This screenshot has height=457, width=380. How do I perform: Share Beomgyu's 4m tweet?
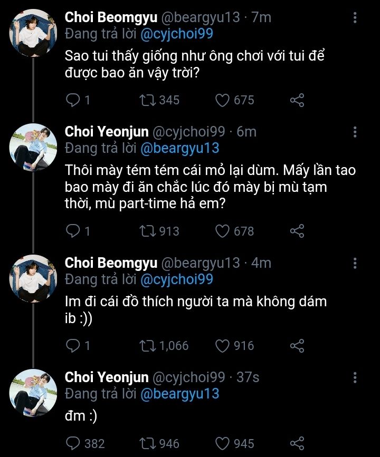pos(298,346)
